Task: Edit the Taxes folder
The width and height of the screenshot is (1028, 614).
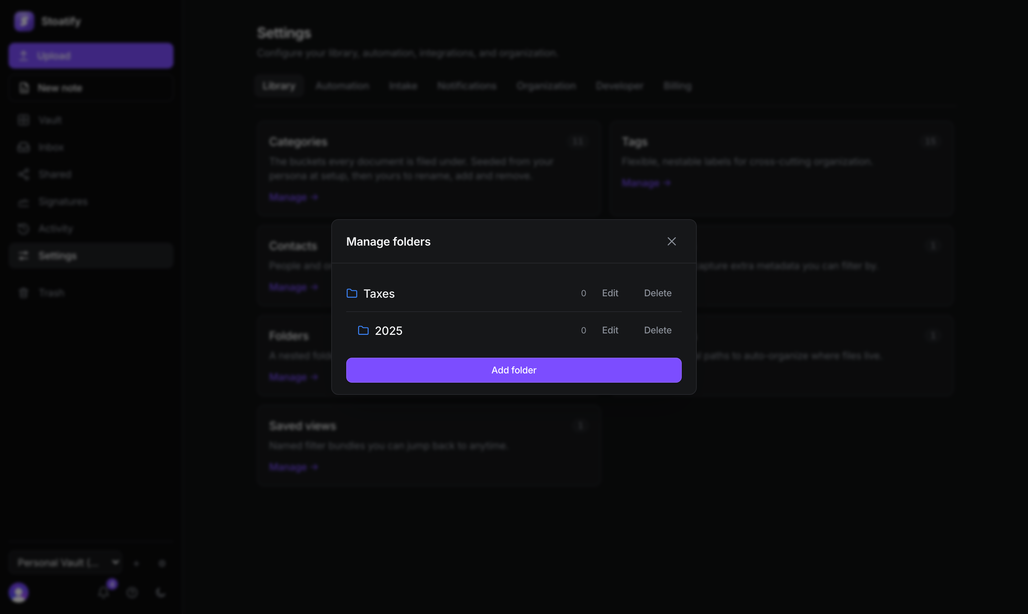Action: click(610, 293)
